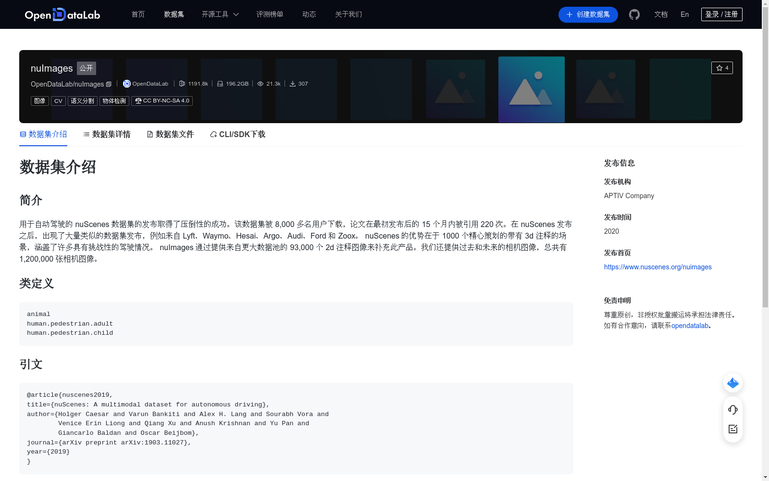The image size is (769, 481).
Task: Go to 首页 in navigation
Action: pos(138,14)
